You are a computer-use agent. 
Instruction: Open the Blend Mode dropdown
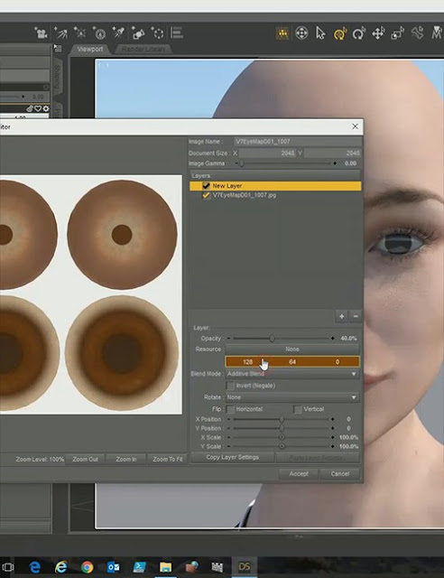(x=292, y=374)
